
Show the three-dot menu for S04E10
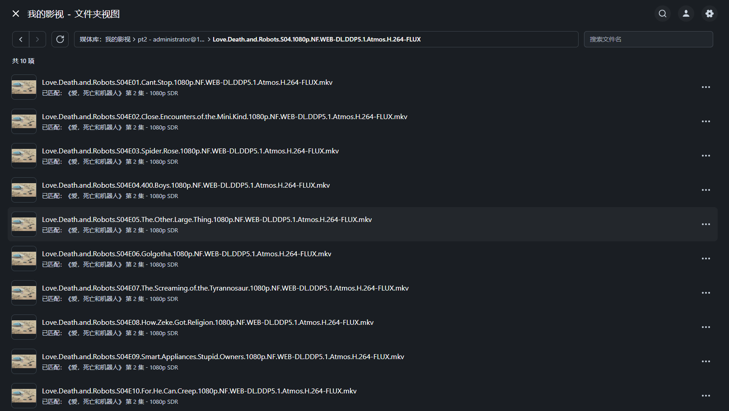[x=706, y=396]
